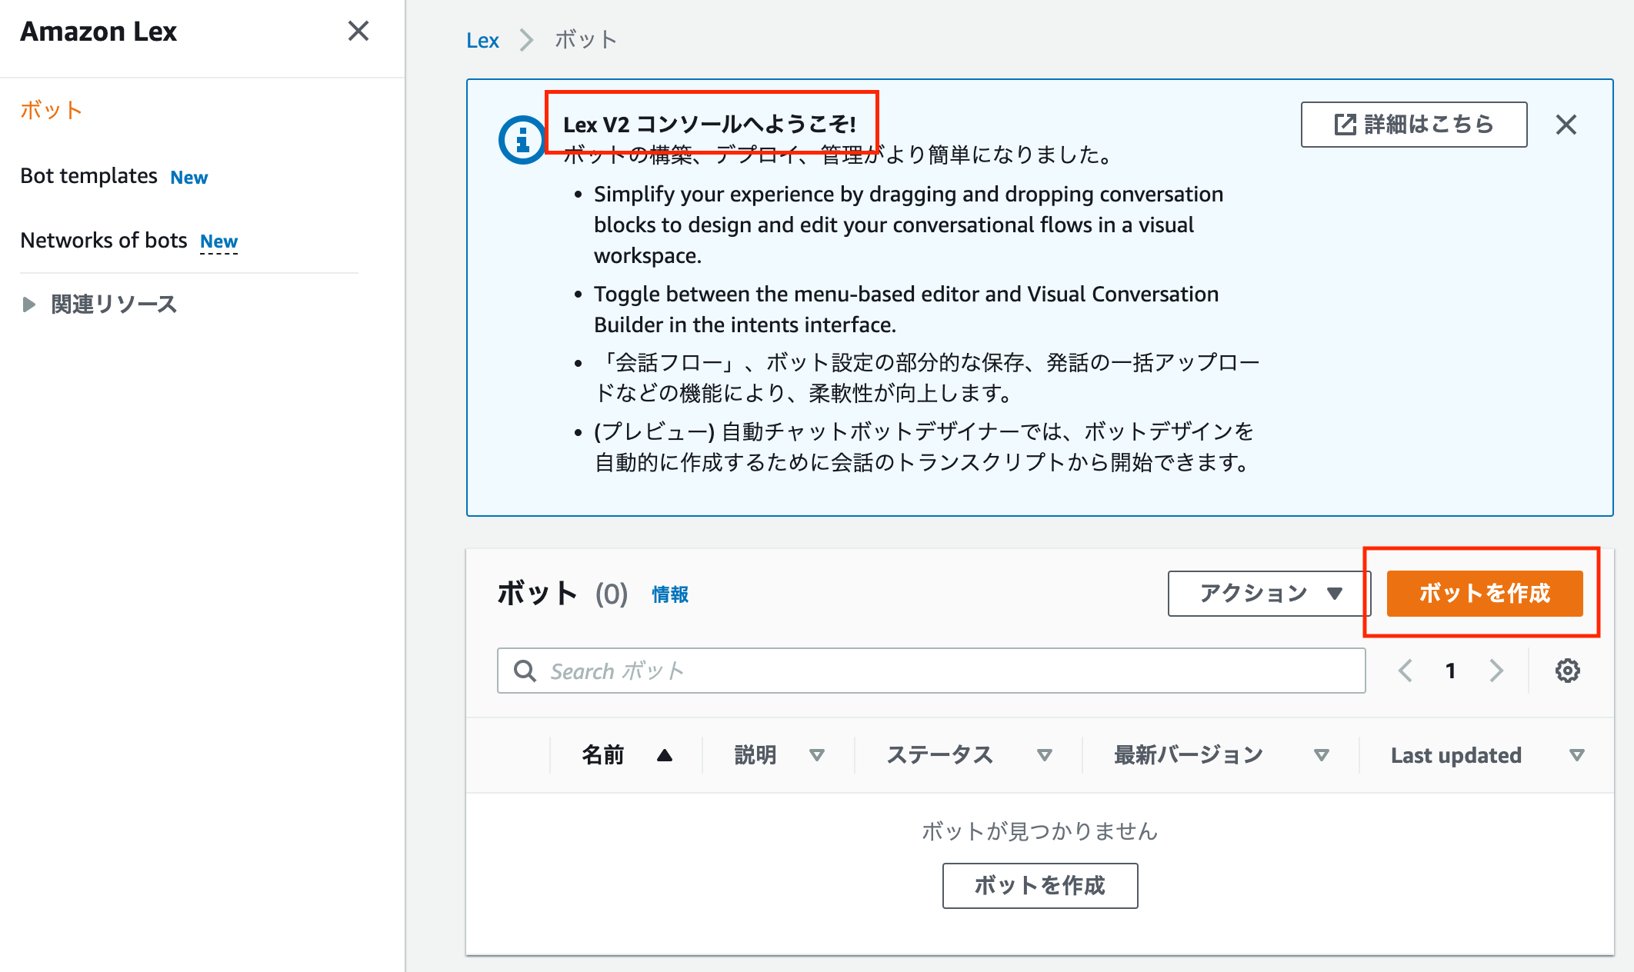Dismiss the Lex V2 welcome banner
1634x972 pixels.
click(x=1566, y=125)
